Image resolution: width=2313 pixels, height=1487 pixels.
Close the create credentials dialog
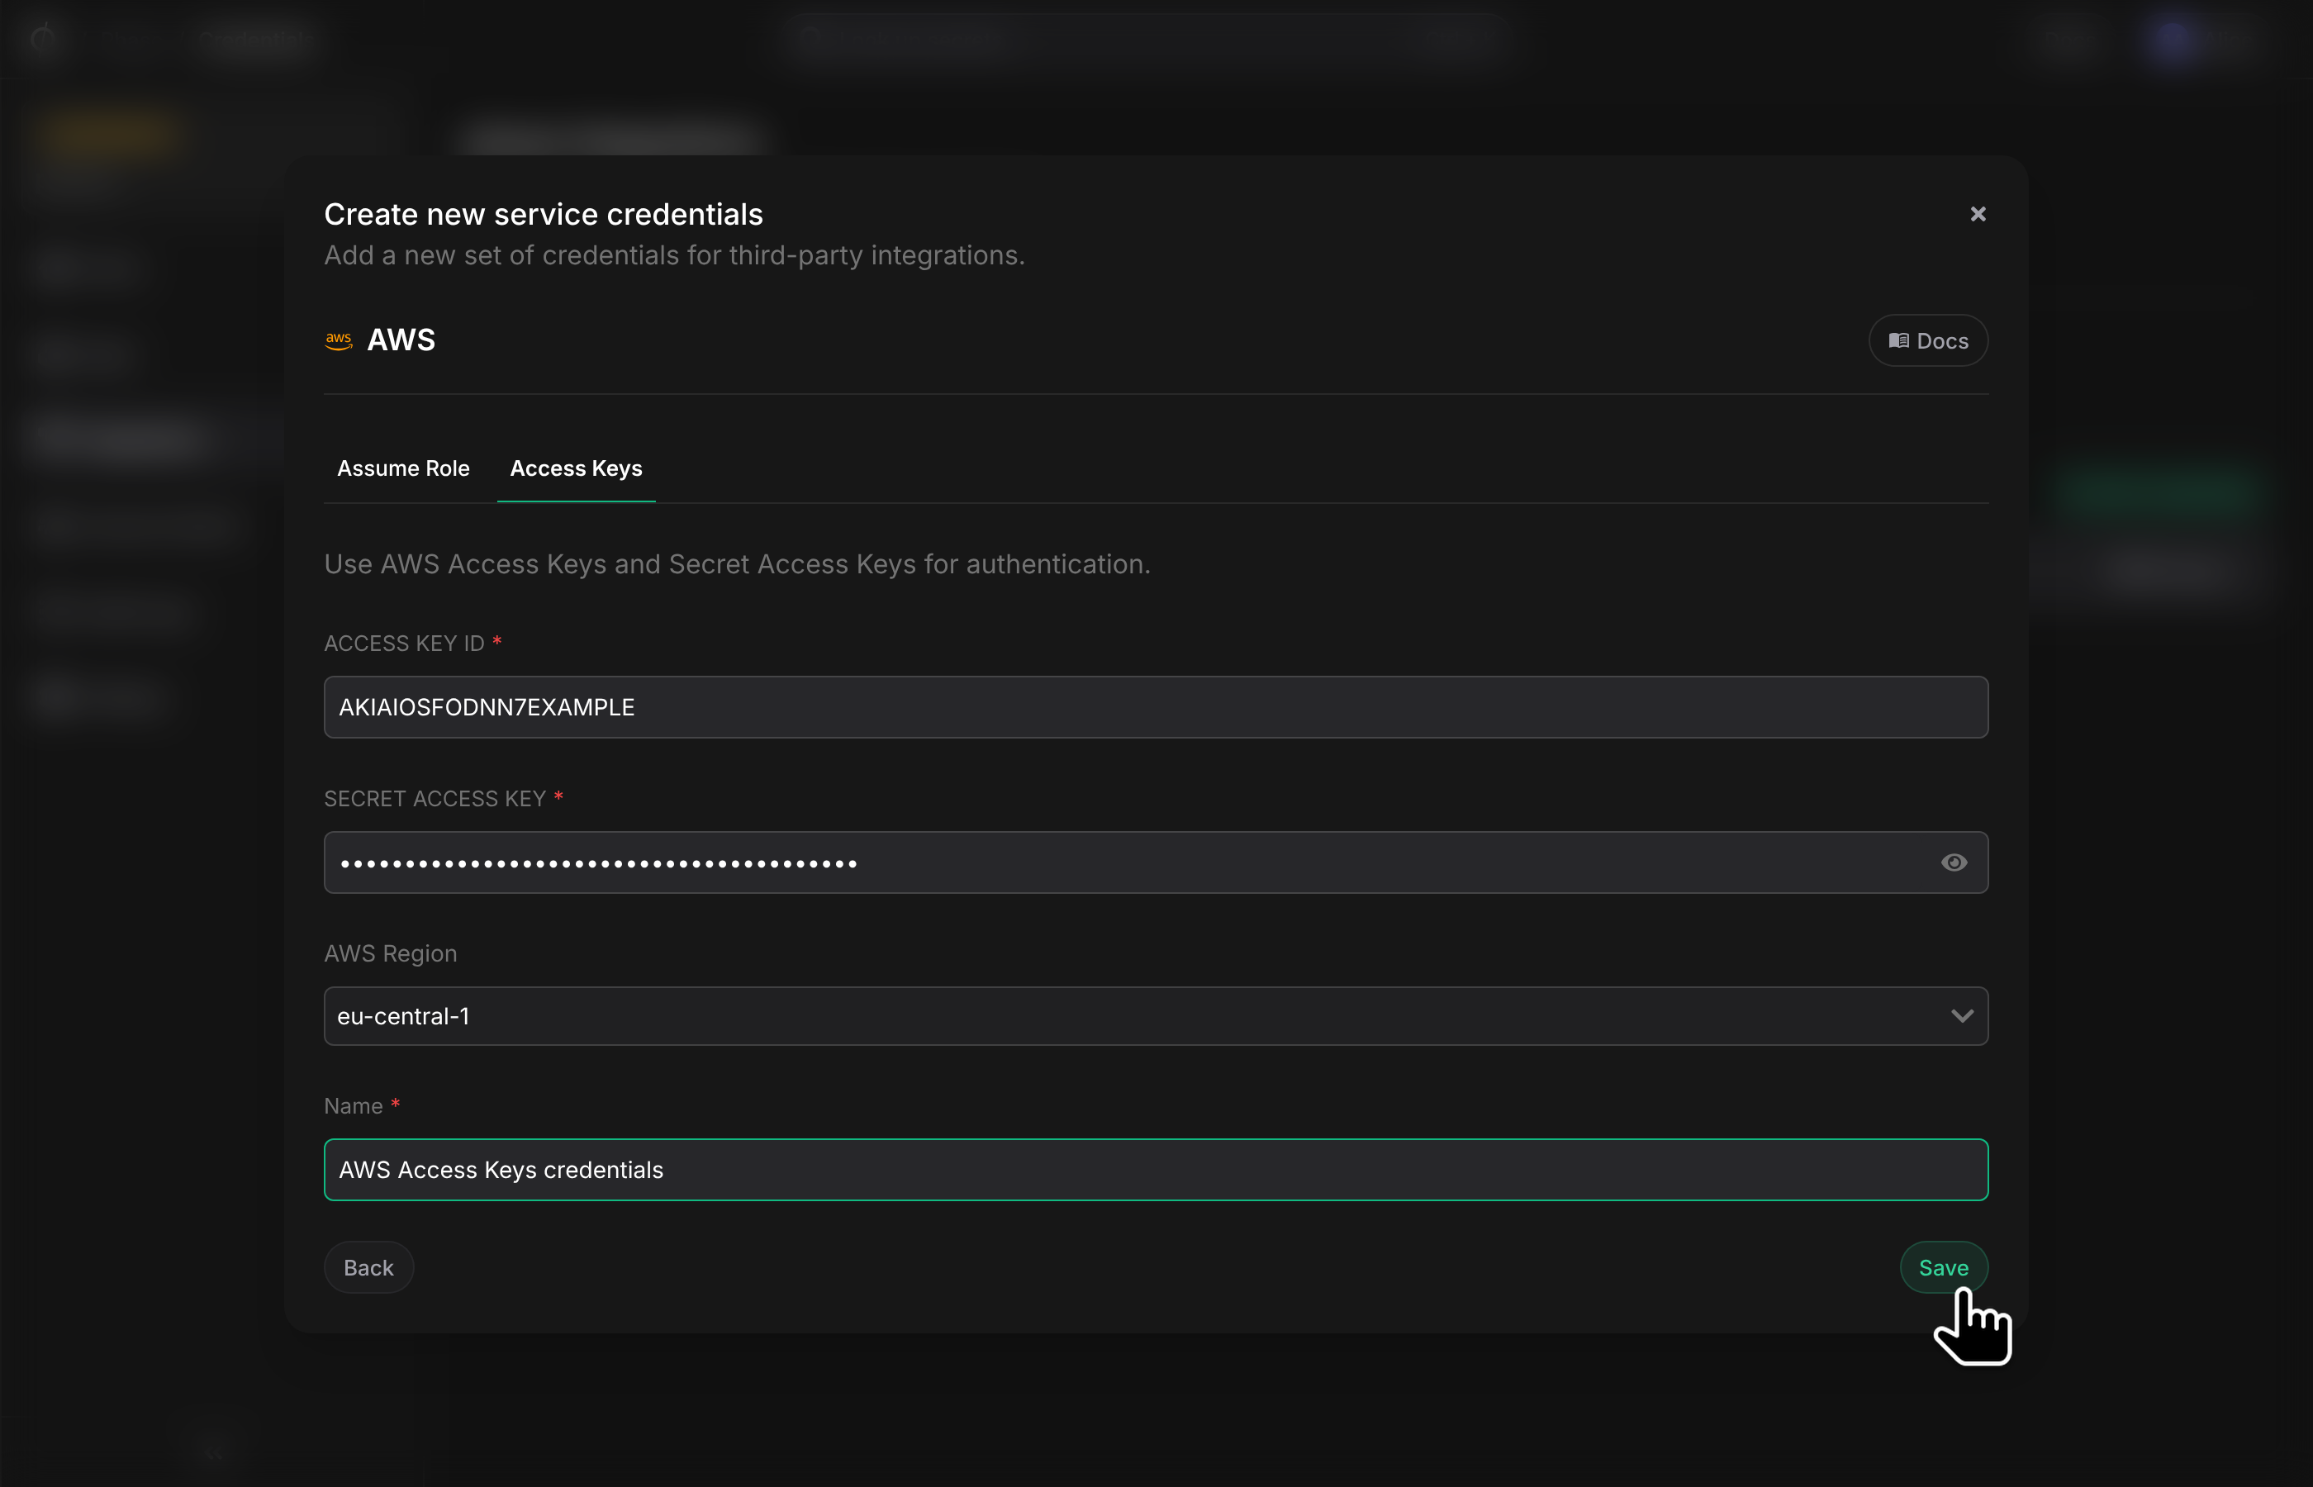(x=1978, y=214)
